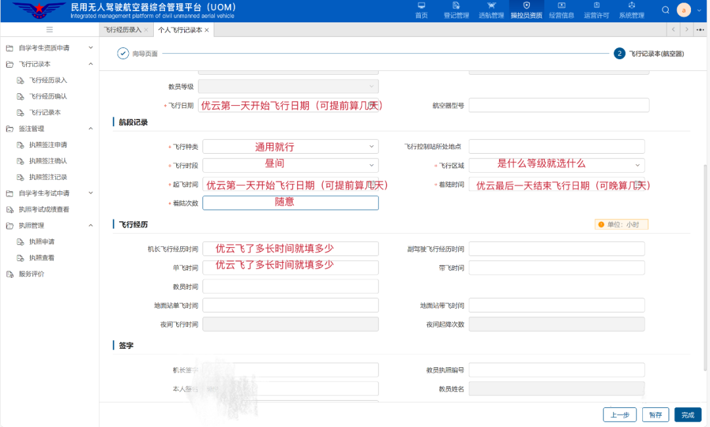Collapse the 签注管理 sidebar group
The height and width of the screenshot is (427, 710).
point(91,129)
